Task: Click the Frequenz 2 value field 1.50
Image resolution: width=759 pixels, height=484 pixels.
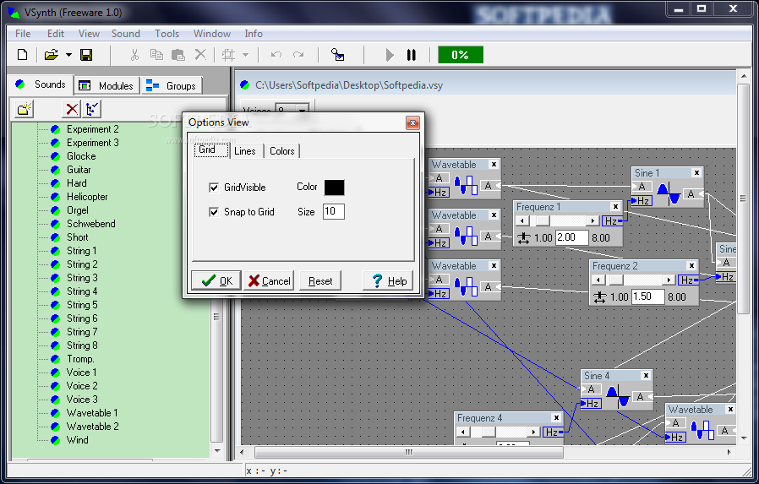Action: click(648, 296)
